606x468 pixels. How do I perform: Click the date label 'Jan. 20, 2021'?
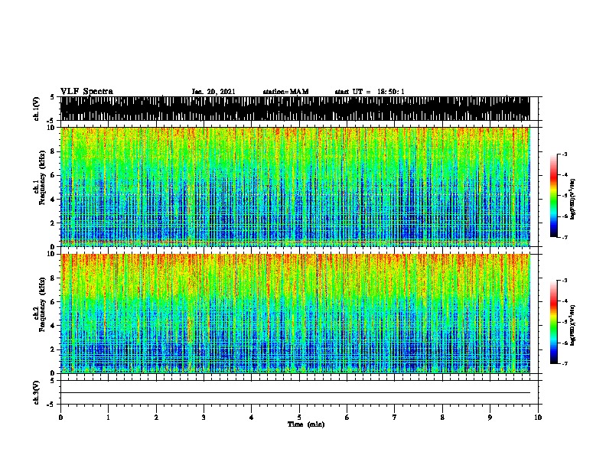[213, 92]
